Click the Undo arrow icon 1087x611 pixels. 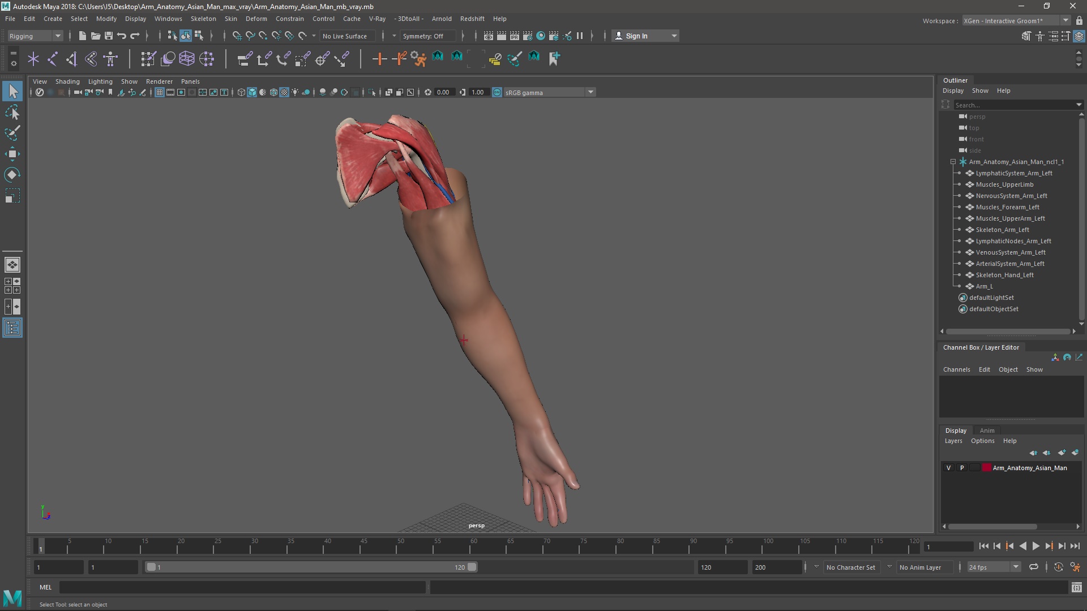tap(121, 36)
